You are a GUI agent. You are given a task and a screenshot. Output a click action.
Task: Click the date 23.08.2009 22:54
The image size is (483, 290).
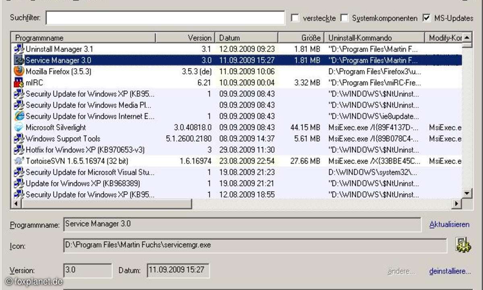[x=247, y=161]
